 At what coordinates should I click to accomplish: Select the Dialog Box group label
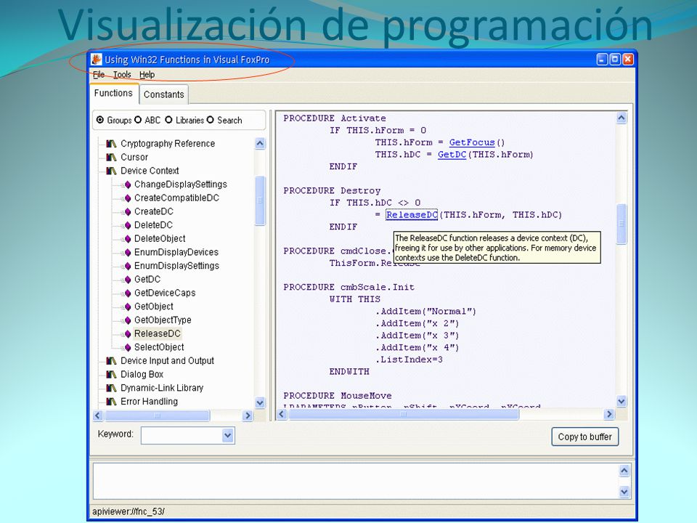(142, 375)
